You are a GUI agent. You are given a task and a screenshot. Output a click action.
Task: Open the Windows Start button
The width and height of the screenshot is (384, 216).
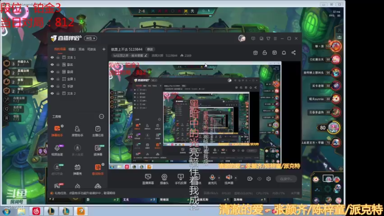(6, 211)
